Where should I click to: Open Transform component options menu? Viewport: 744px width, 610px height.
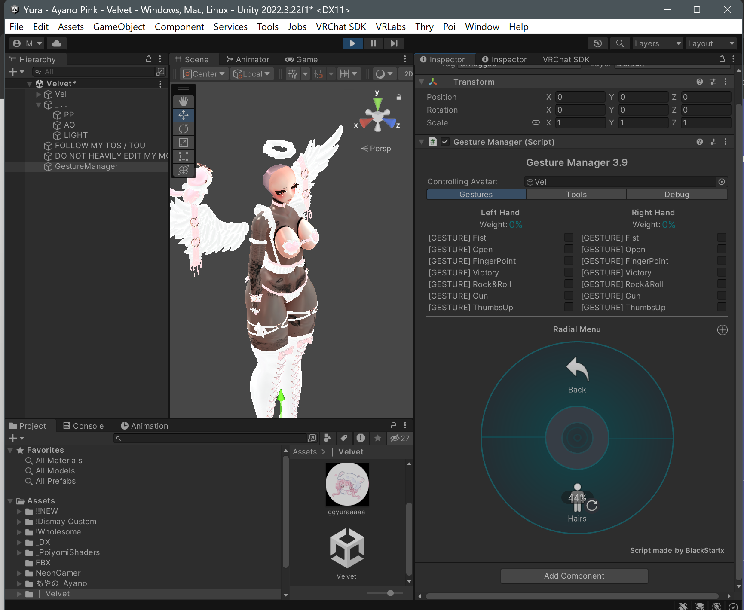coord(726,82)
